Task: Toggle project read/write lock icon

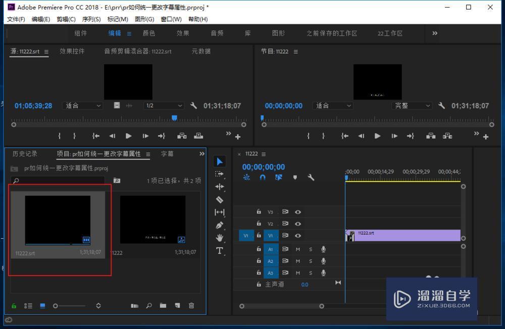Action: 14,306
